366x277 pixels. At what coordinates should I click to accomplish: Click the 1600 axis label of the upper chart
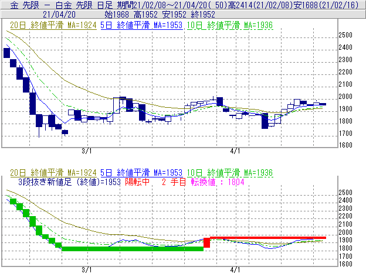point(345,145)
